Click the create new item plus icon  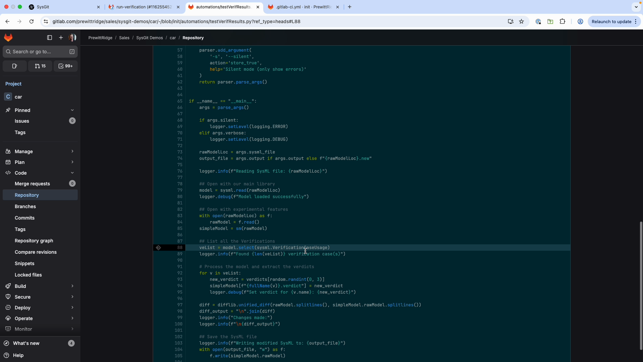pyautogui.click(x=61, y=38)
